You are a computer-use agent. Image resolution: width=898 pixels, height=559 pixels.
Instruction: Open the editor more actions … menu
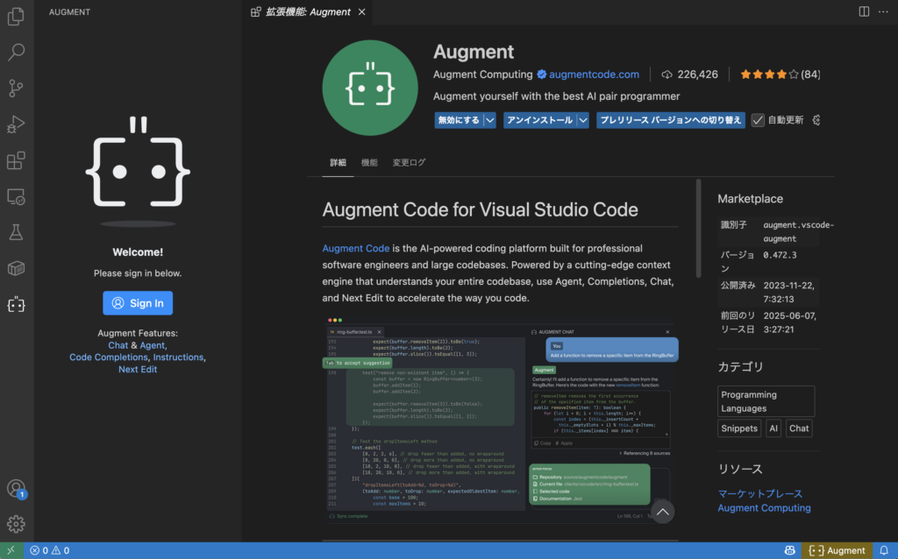click(x=882, y=11)
